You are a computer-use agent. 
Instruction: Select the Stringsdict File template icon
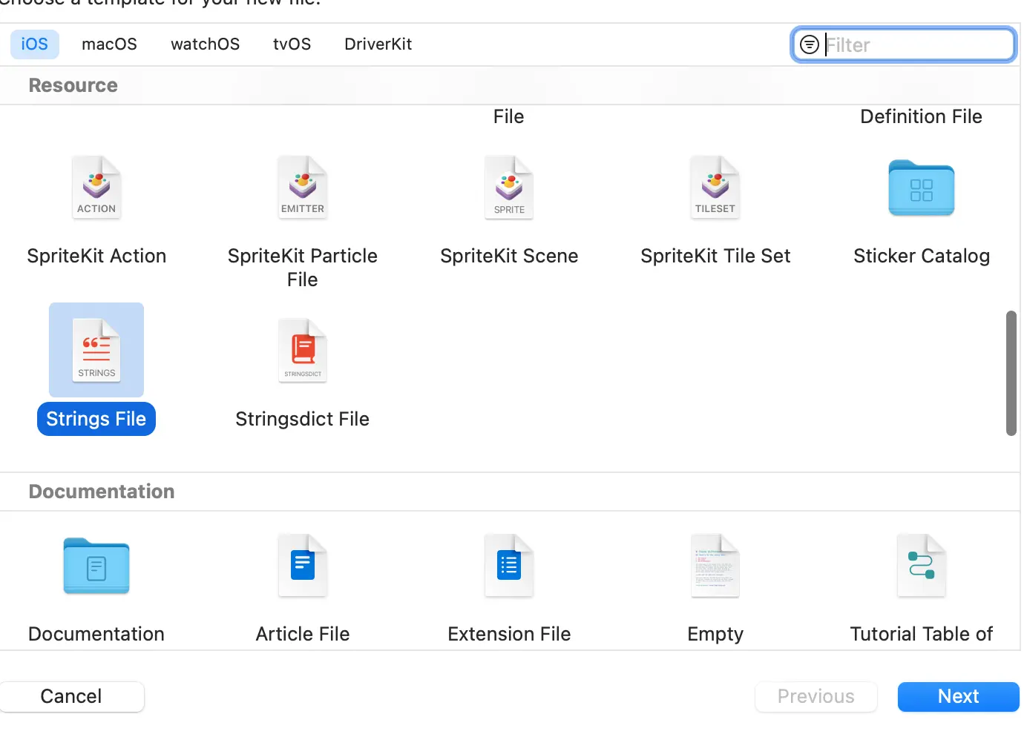point(303,351)
